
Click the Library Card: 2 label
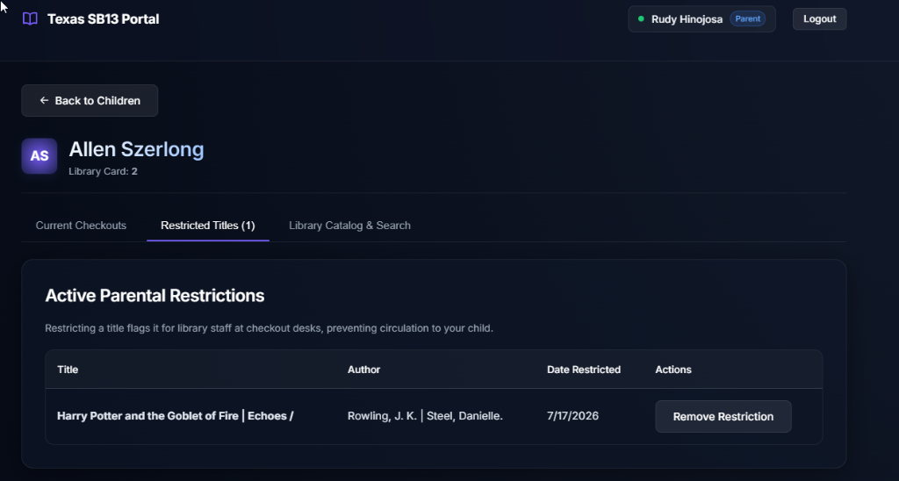coord(104,171)
